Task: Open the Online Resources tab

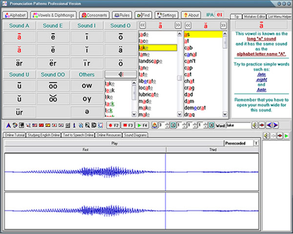Action: point(108,135)
